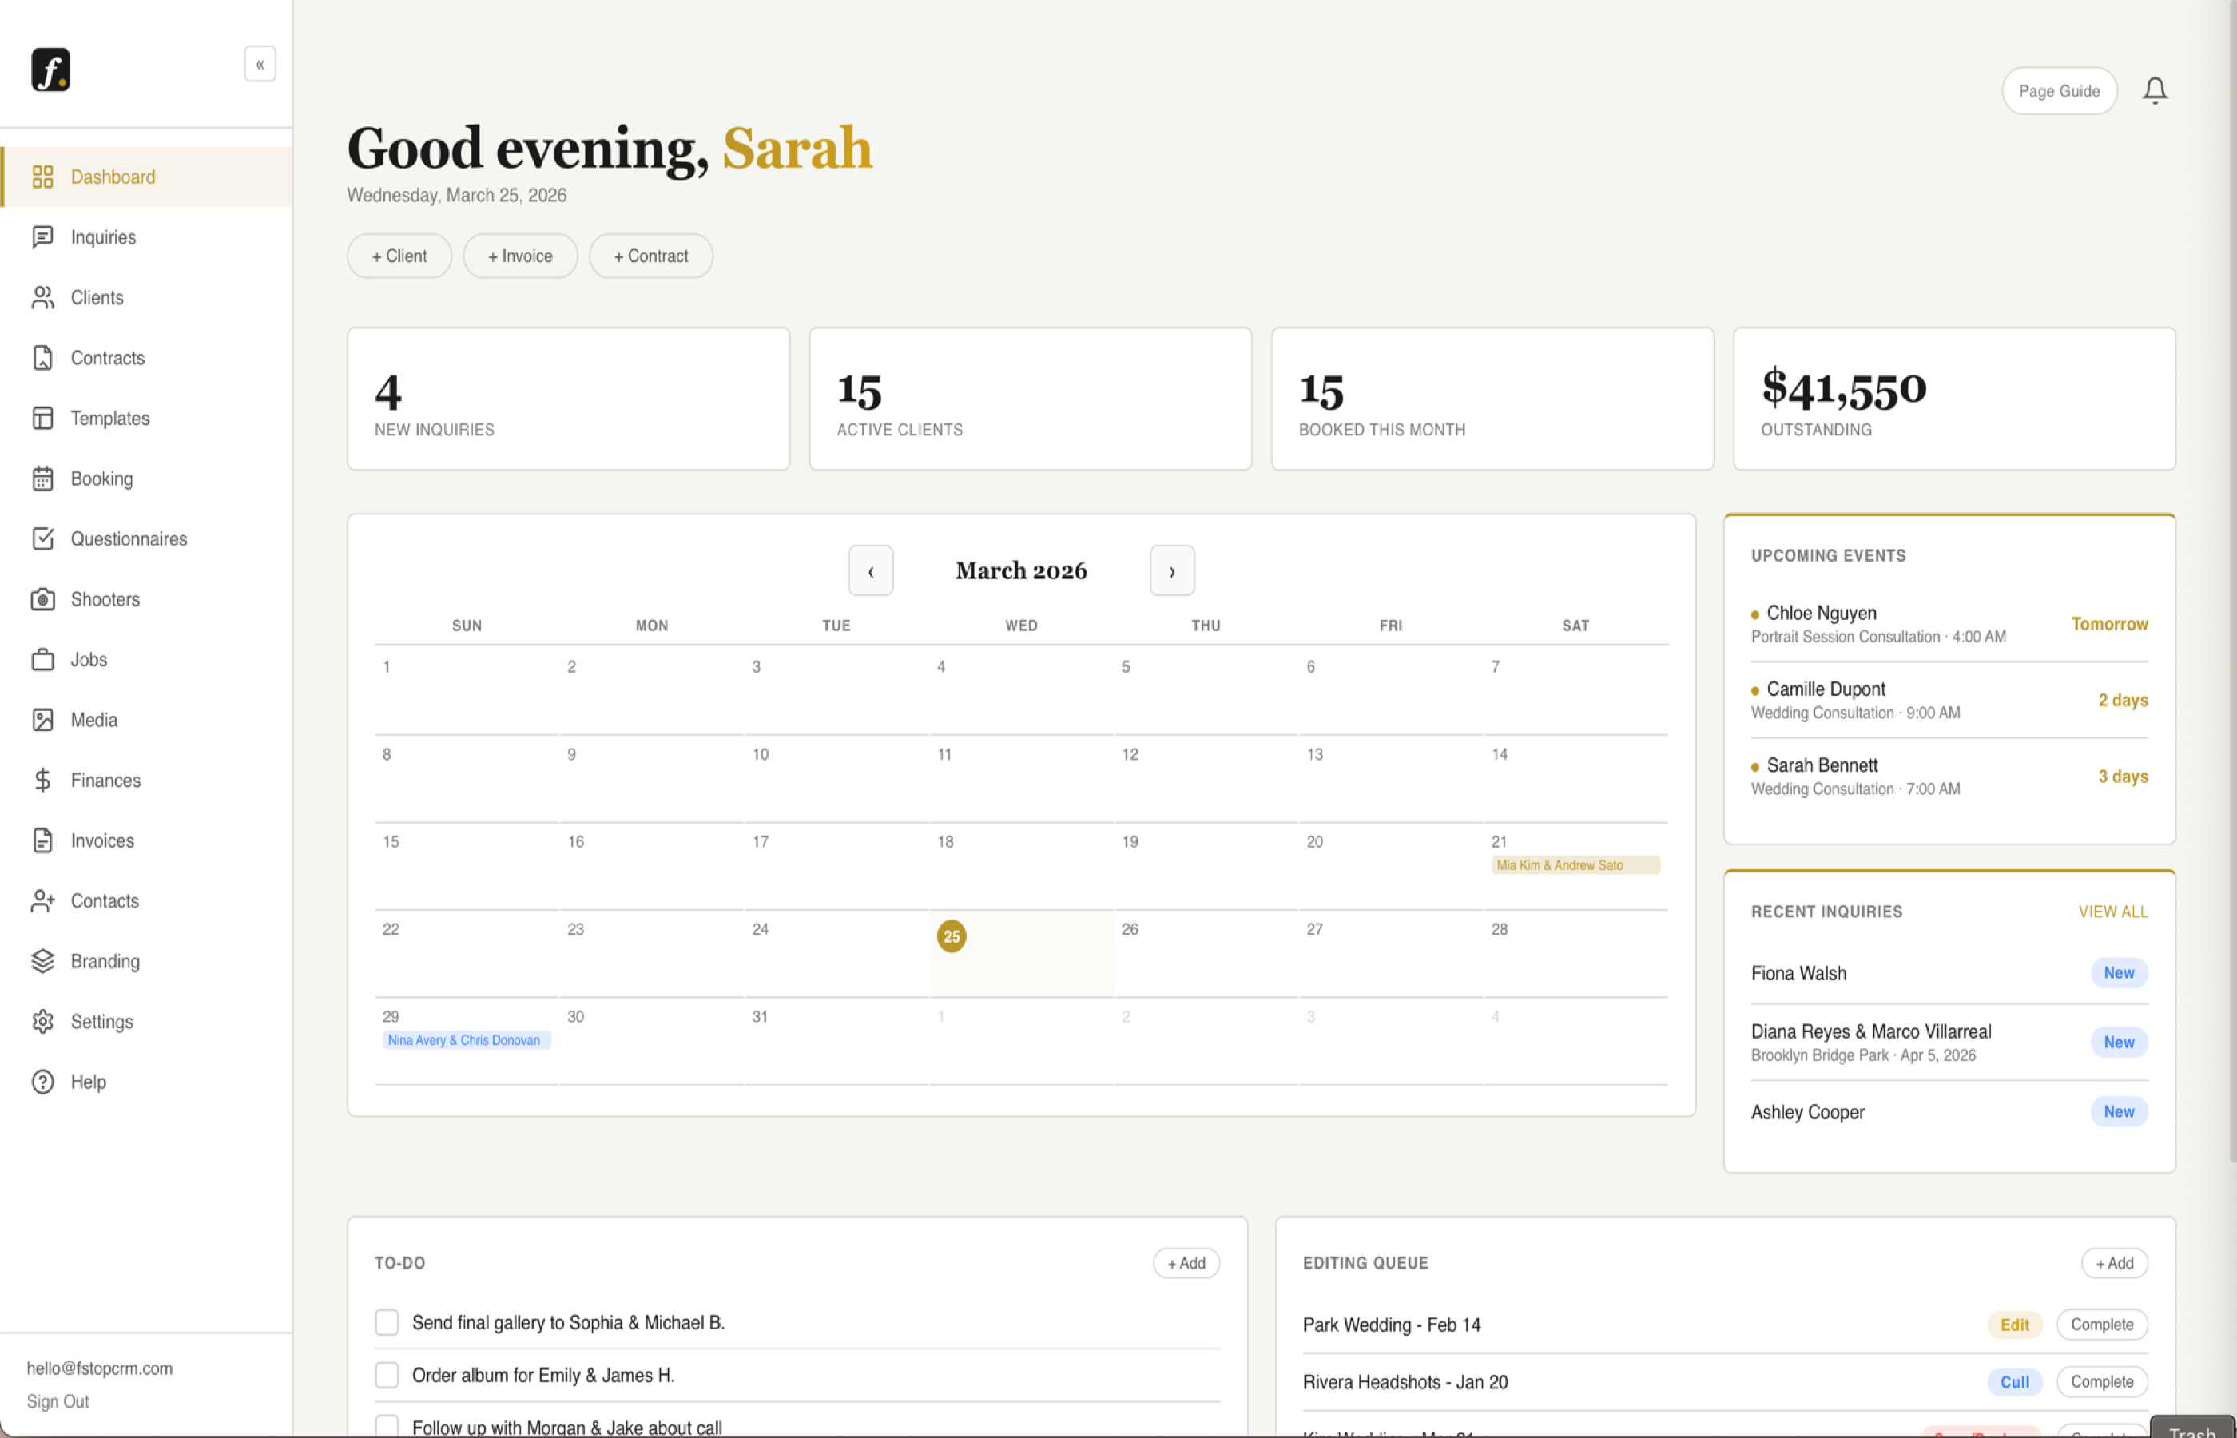
Task: Open the Finances section
Action: [x=105, y=780]
